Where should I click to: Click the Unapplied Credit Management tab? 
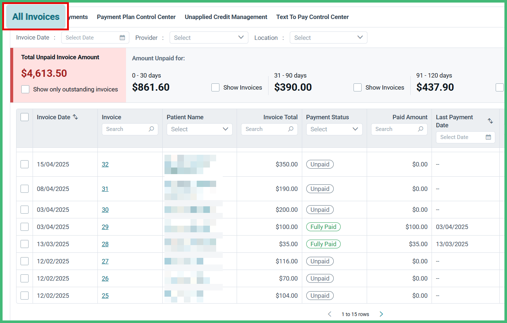tap(226, 17)
